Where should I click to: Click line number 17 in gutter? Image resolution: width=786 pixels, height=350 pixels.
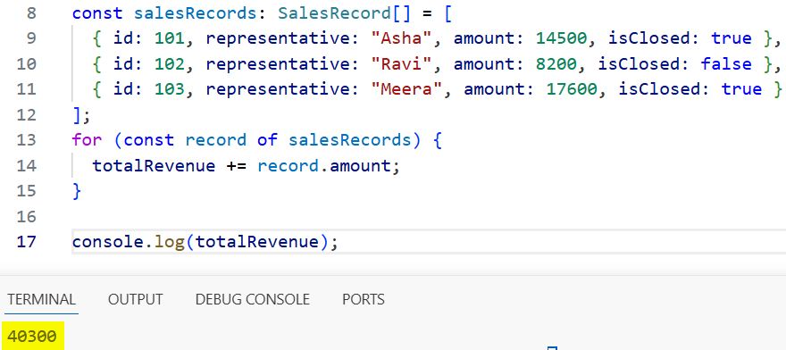(x=26, y=242)
